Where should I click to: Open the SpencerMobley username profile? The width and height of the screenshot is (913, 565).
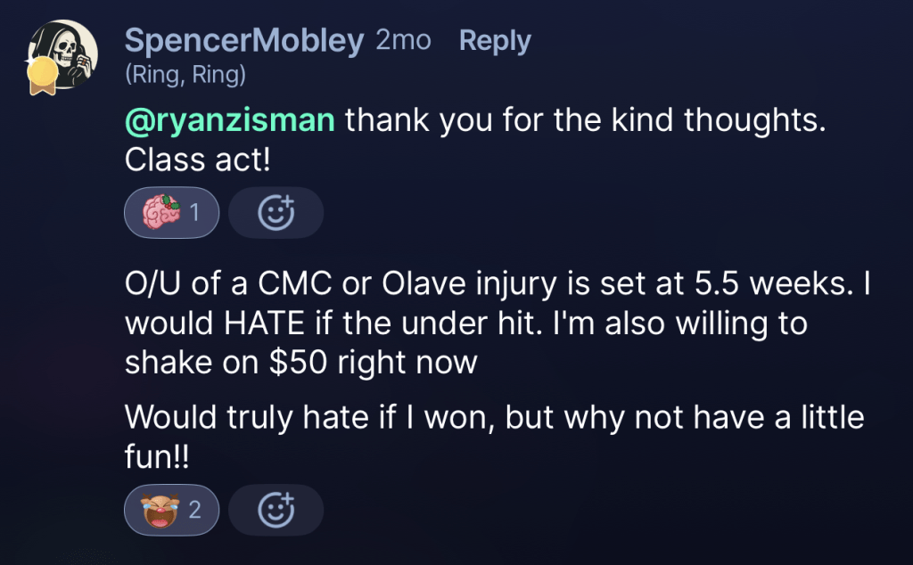pyautogui.click(x=244, y=41)
